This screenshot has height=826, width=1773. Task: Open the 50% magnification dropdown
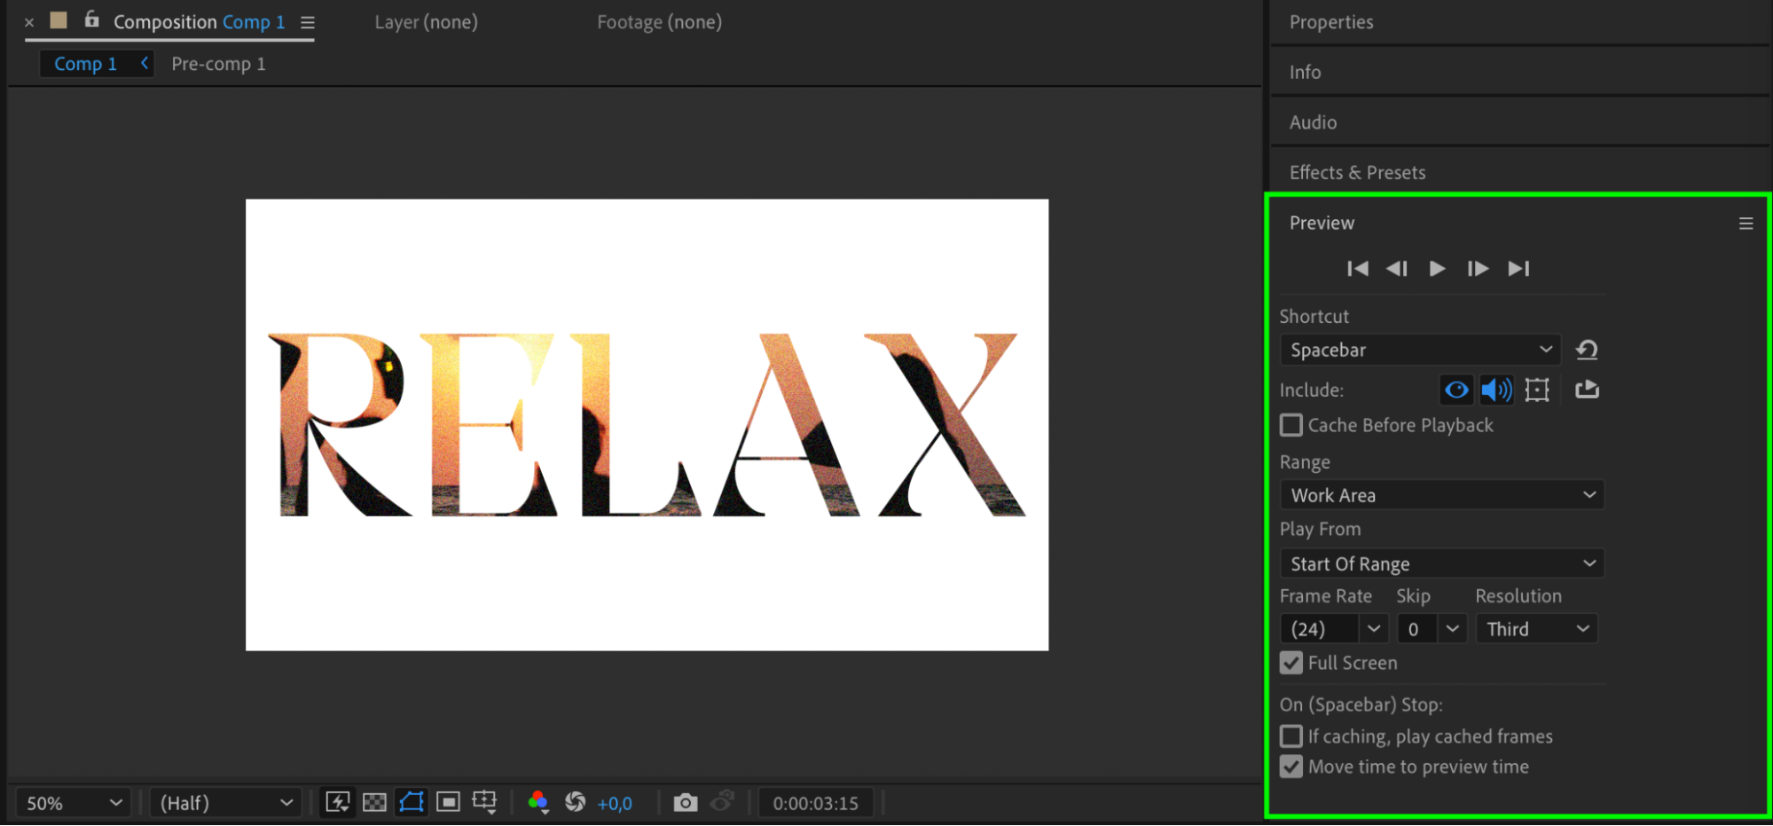click(73, 803)
